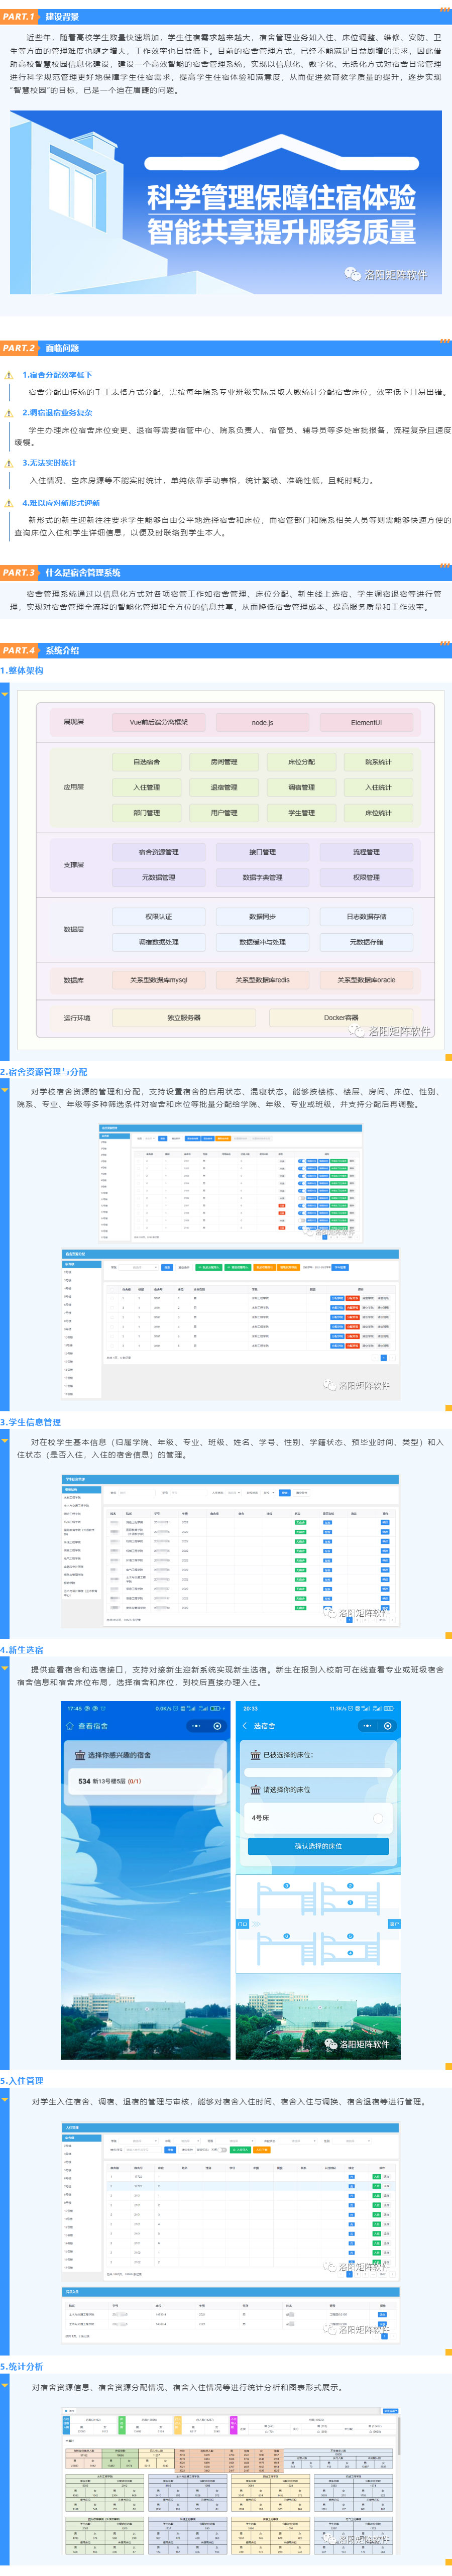The height and width of the screenshot is (2576, 452).
Task: Click the 房间管理 module box
Action: [x=224, y=762]
